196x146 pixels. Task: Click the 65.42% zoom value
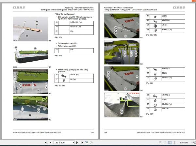tap(184, 142)
